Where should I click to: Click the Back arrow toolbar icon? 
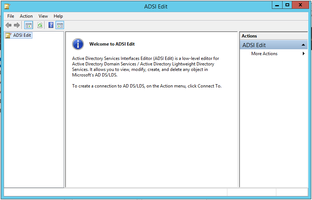(x=8, y=25)
